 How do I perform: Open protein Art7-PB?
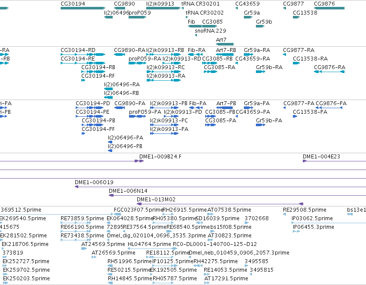[225, 108]
